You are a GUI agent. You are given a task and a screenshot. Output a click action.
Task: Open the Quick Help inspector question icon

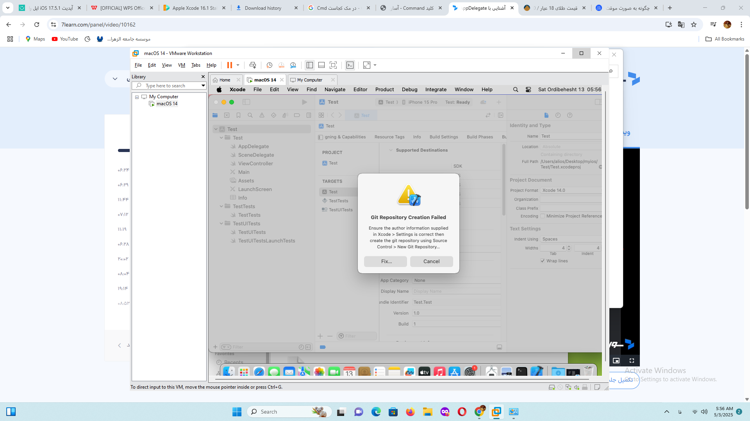coord(570,115)
